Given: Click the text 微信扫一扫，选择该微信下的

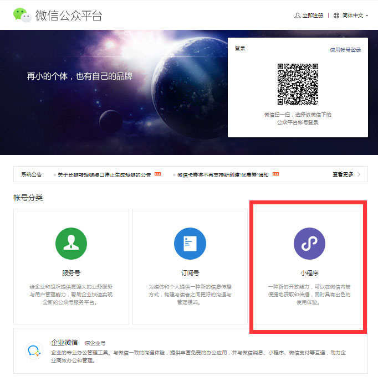Looking at the screenshot, I should click(x=298, y=115).
